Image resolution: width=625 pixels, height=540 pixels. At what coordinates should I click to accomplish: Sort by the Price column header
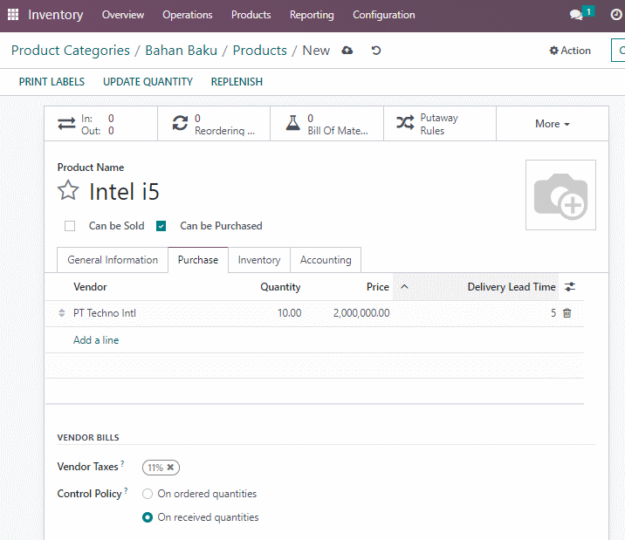point(377,287)
